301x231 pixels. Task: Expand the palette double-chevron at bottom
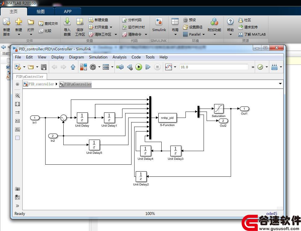point(17,206)
